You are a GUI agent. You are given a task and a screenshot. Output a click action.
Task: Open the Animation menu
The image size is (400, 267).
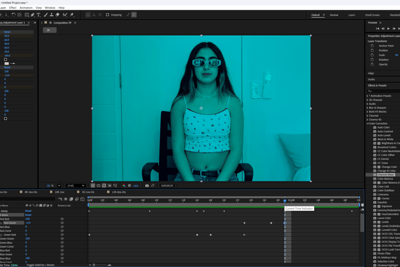[26, 8]
